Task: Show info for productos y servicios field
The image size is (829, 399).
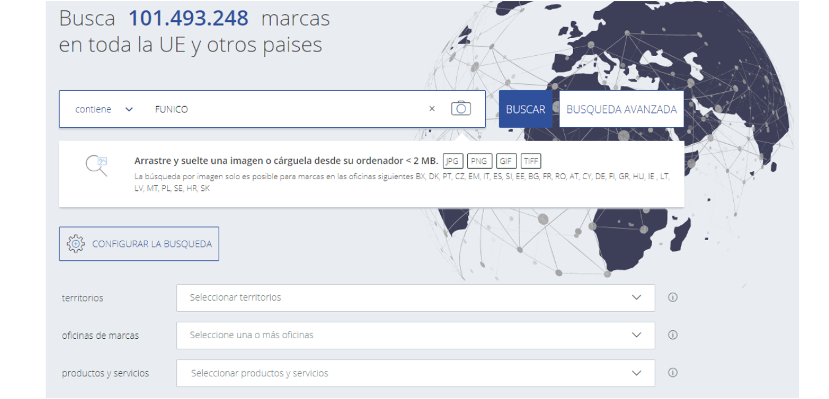Action: pos(672,373)
